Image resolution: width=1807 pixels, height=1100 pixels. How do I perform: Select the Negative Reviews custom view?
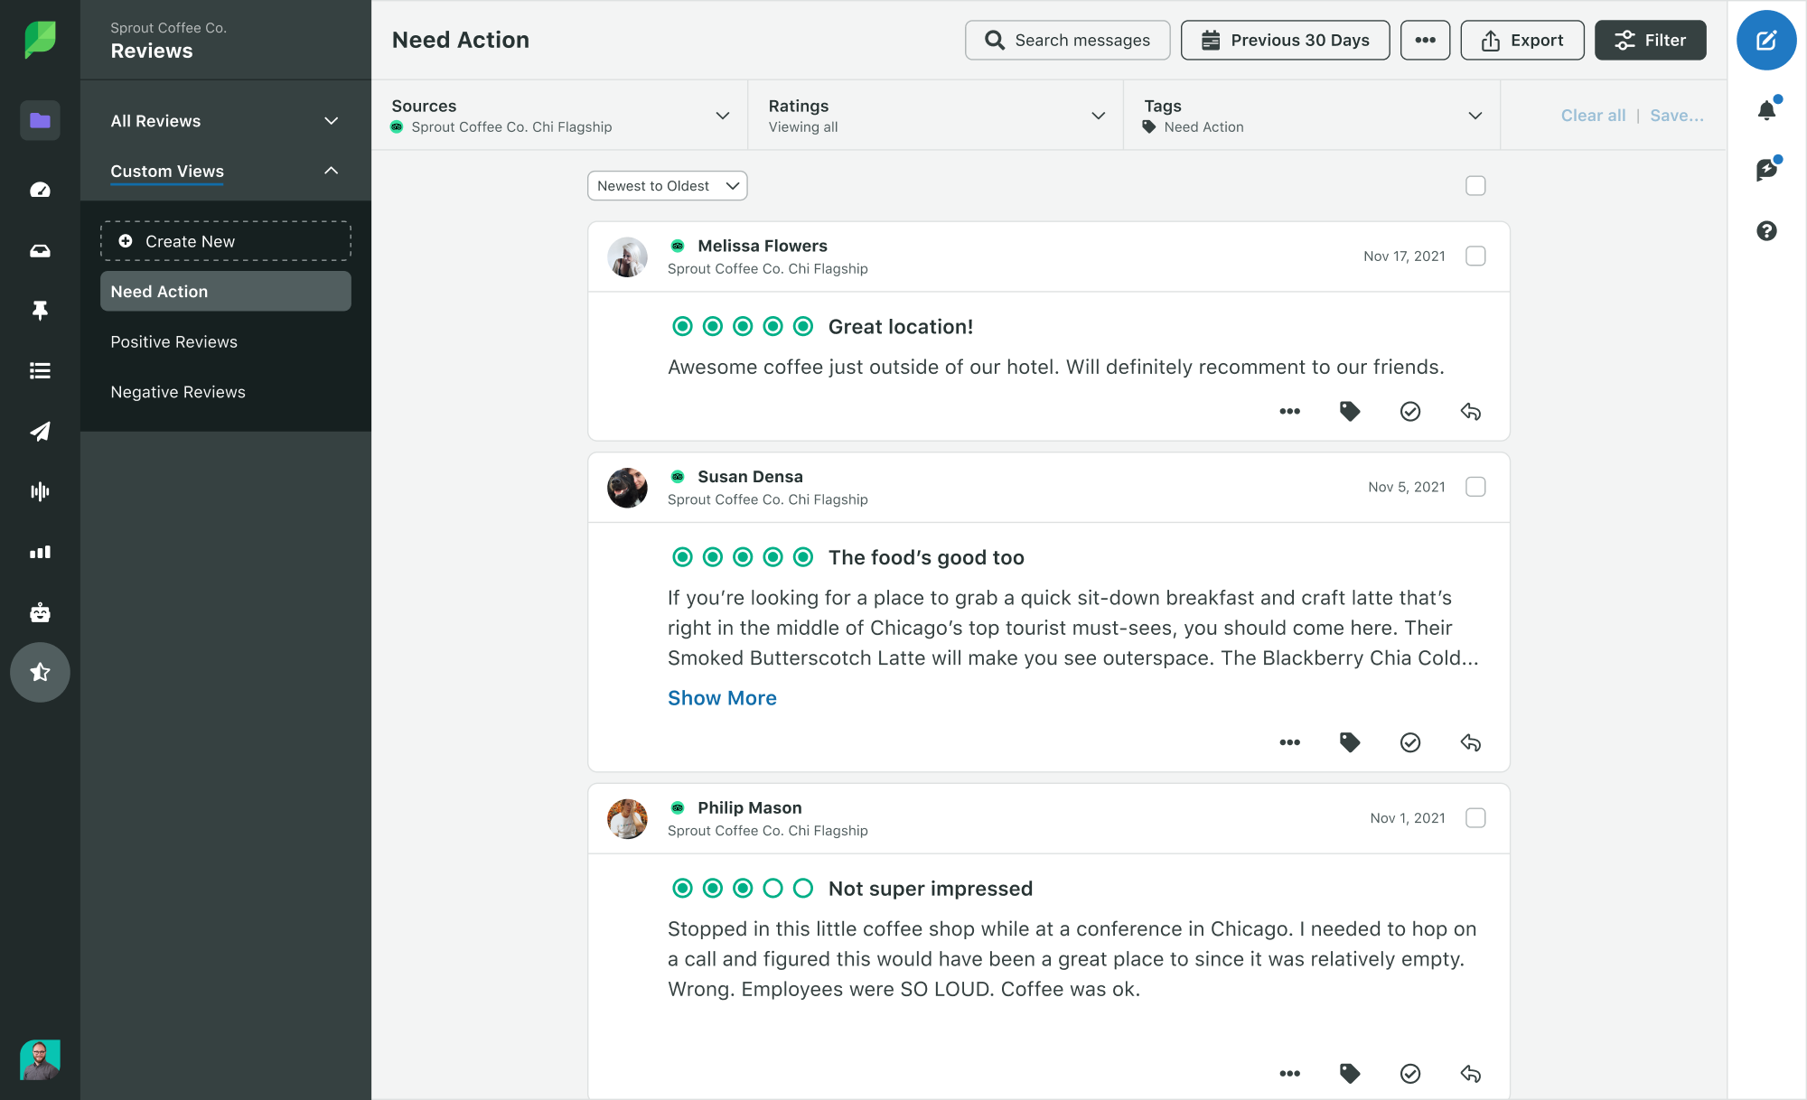coord(177,391)
